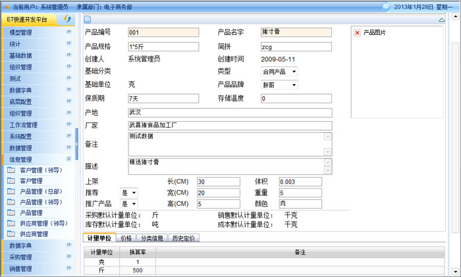The height and width of the screenshot is (277, 461).
Task: Switch to the 价格 tab
Action: pos(126,238)
